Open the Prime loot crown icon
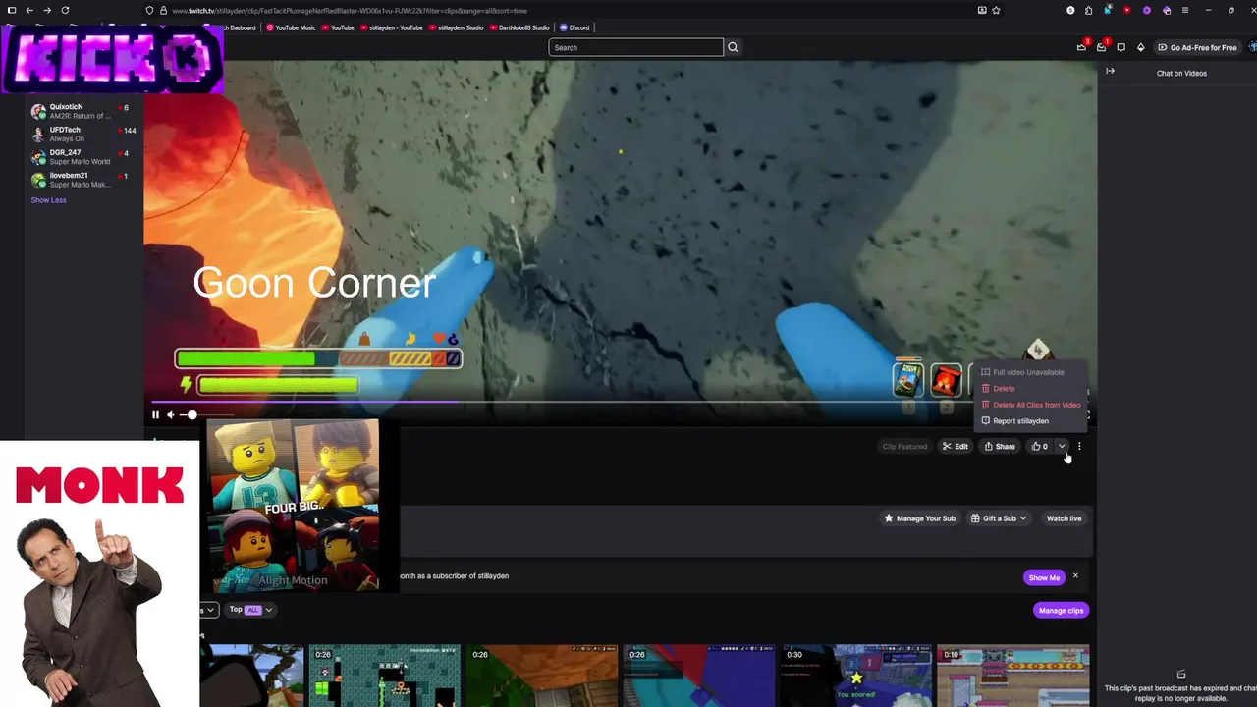Viewport: 1257px width, 707px height. pos(1081,47)
